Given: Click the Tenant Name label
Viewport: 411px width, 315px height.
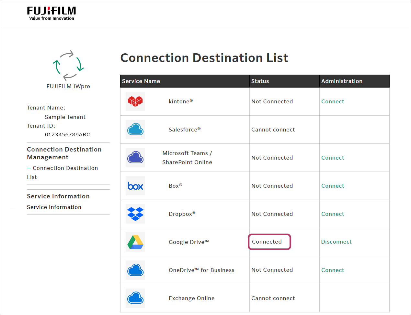Looking at the screenshot, I should pyautogui.click(x=46, y=108).
